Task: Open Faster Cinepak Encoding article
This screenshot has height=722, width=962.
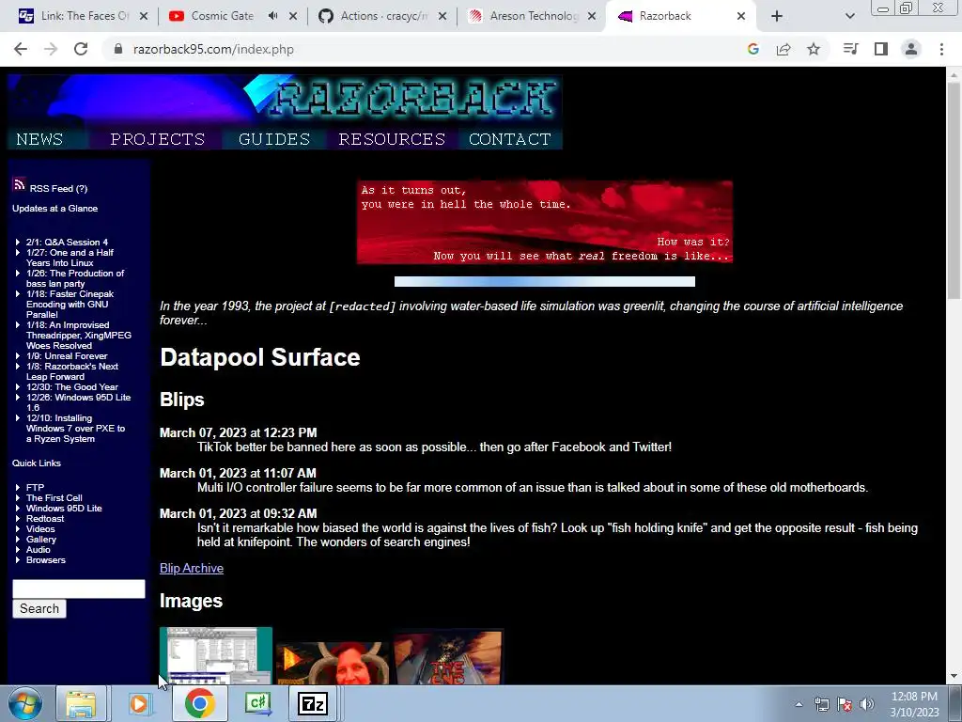Action: pos(70,304)
